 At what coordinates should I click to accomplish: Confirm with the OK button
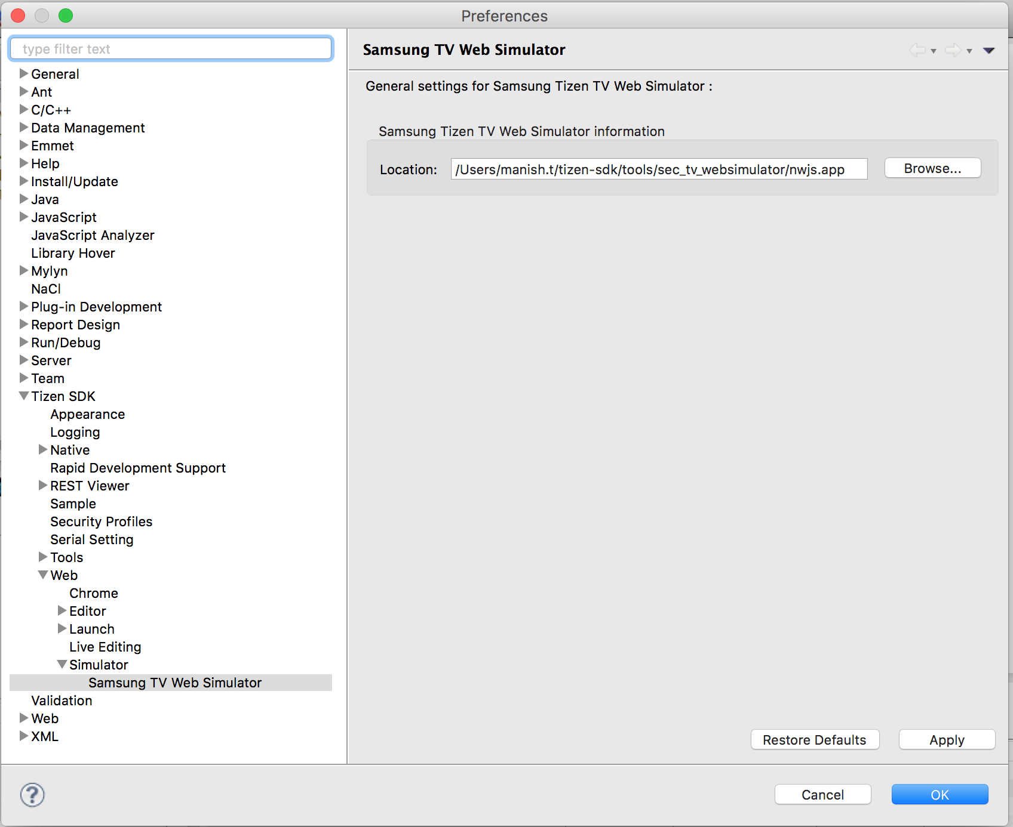(x=940, y=795)
